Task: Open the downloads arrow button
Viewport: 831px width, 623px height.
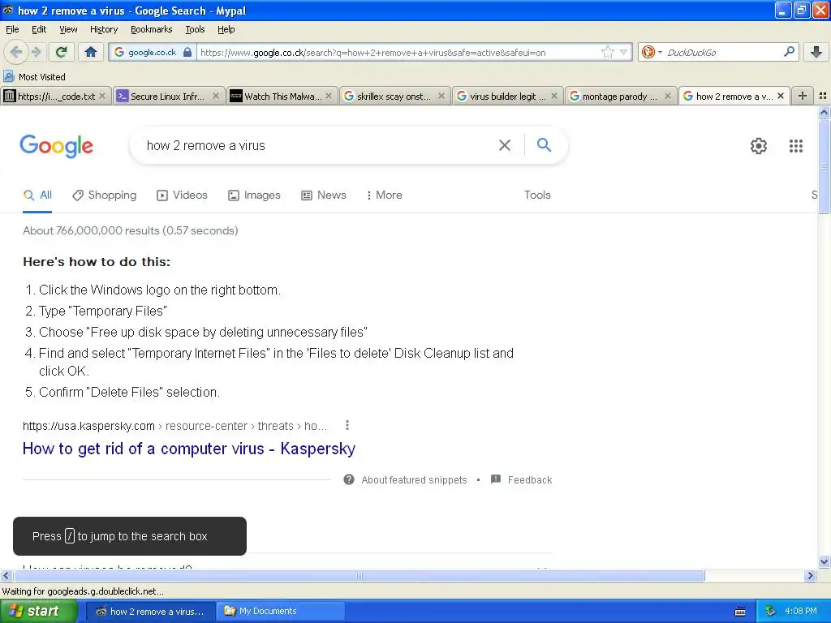Action: [x=816, y=52]
